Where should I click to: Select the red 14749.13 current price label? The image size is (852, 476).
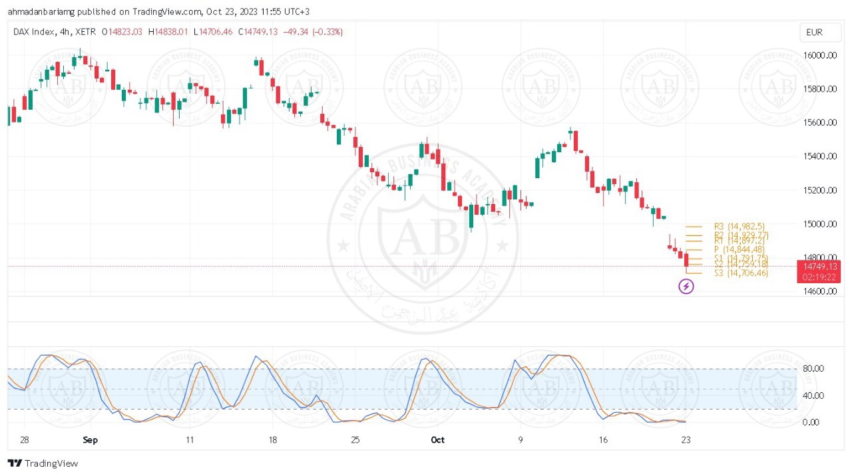click(819, 266)
